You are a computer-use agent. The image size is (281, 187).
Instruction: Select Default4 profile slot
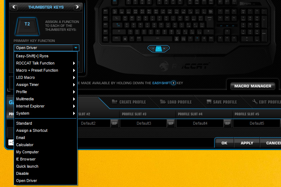click(200, 123)
